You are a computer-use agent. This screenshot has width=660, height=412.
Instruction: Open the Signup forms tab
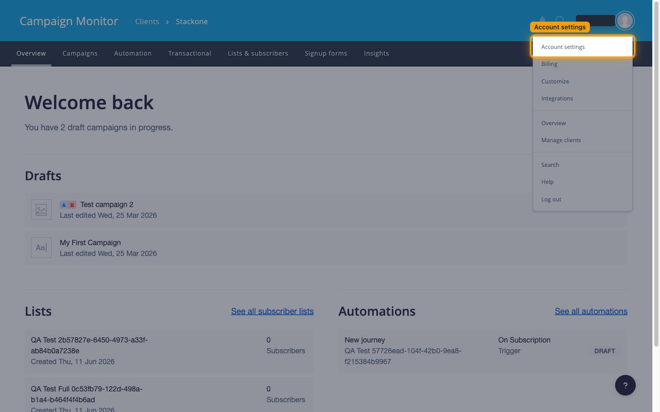pos(326,54)
